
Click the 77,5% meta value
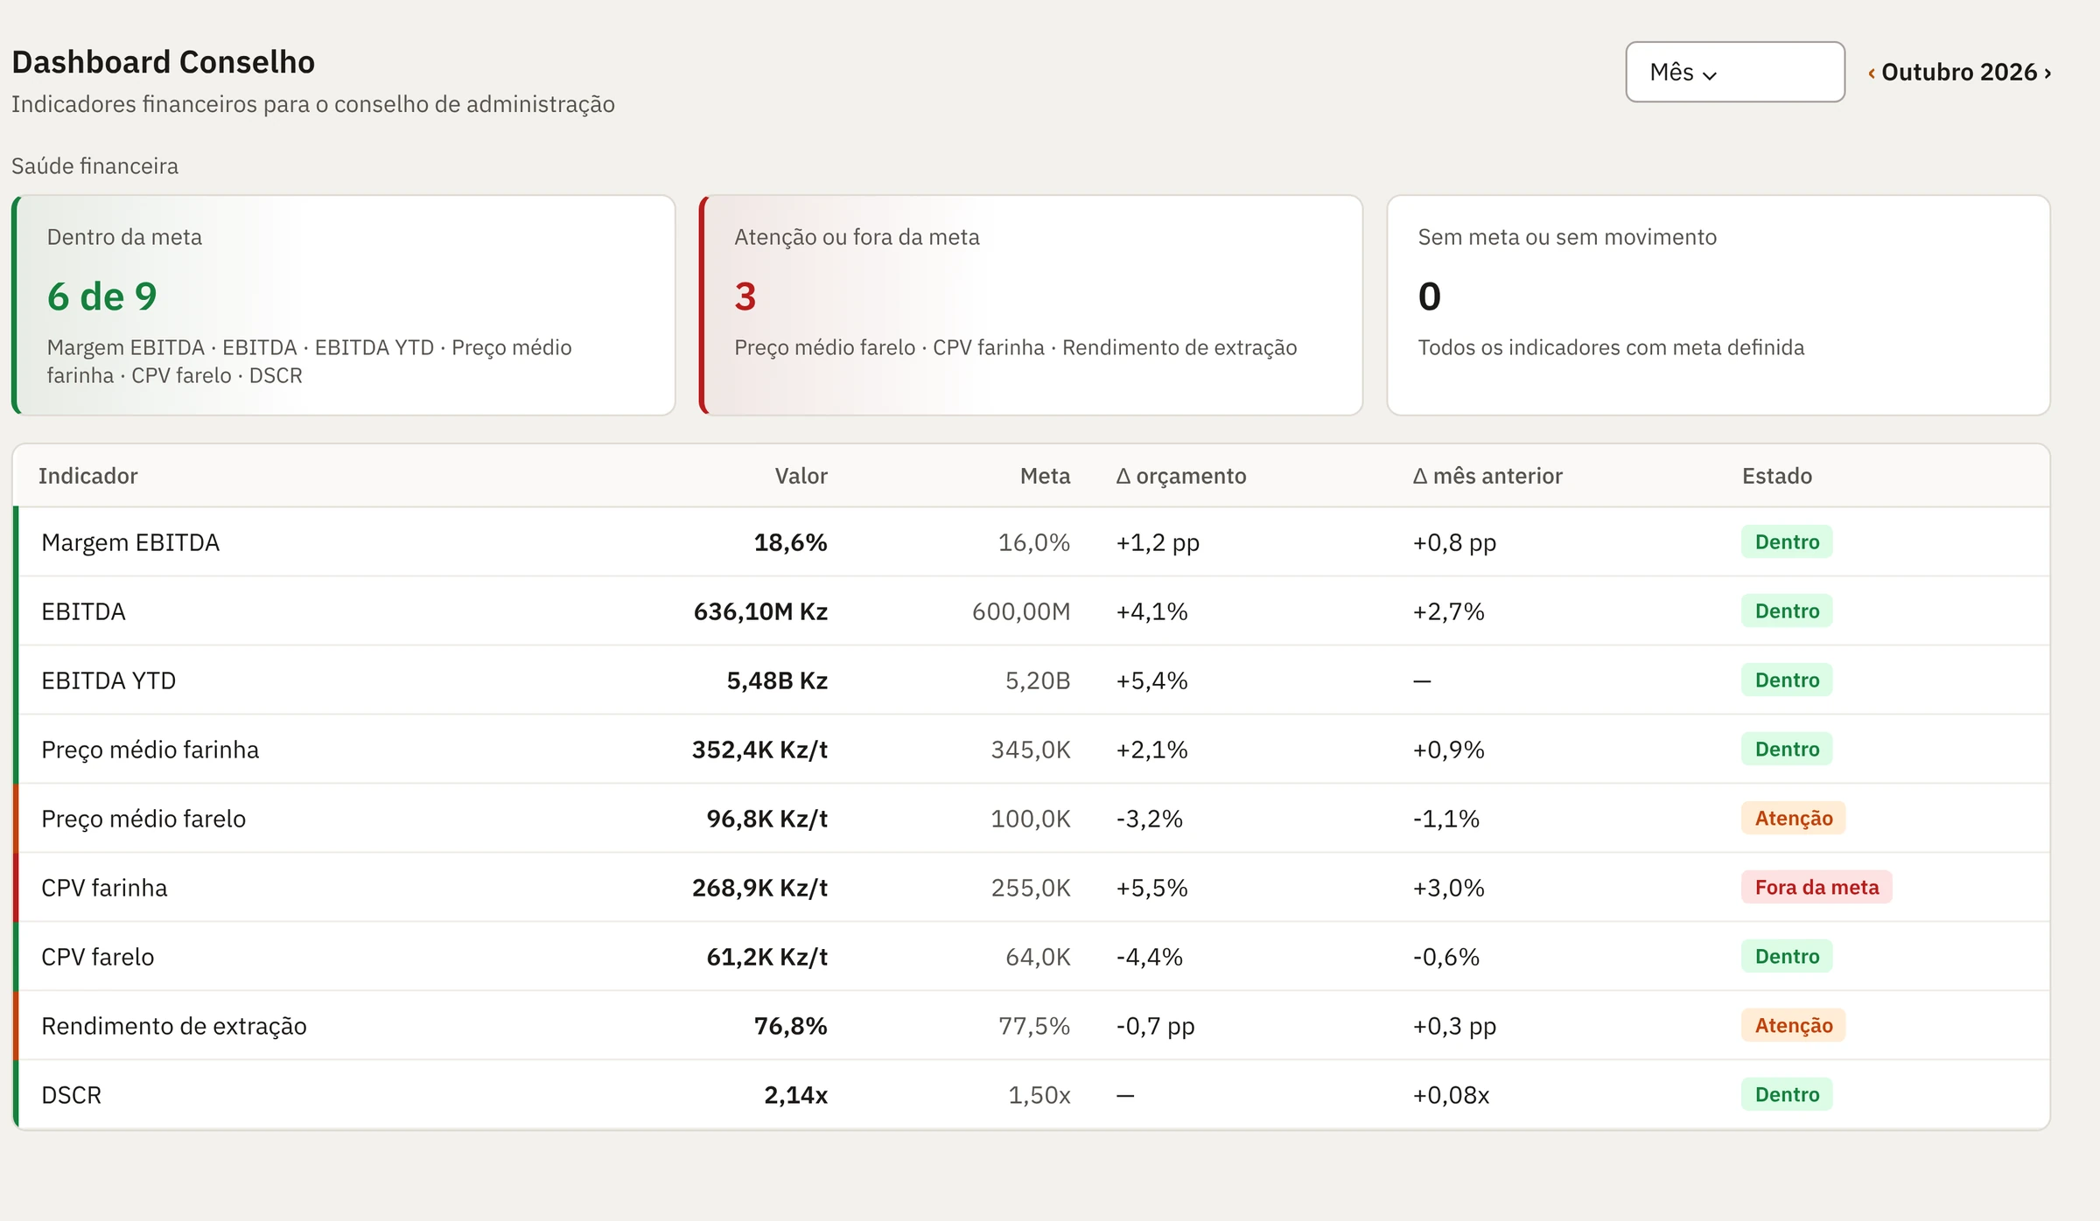coord(1034,1026)
